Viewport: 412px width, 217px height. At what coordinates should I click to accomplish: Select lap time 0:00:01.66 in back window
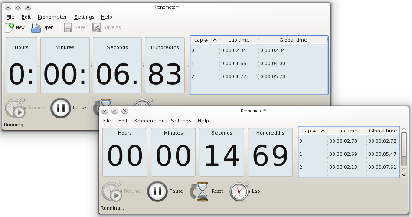(x=234, y=63)
